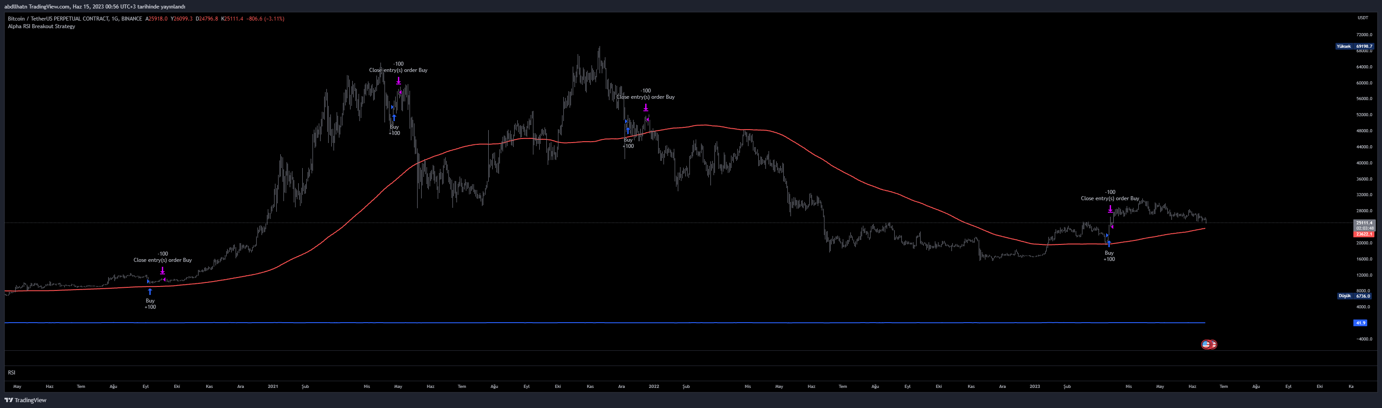Click the high value Y26099.3
The image size is (1382, 408).
182,19
